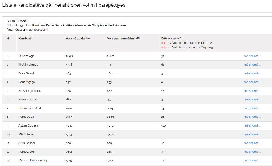
Task: Click 'më shumë' in Eduart çaça row
Action: [x=252, y=82]
